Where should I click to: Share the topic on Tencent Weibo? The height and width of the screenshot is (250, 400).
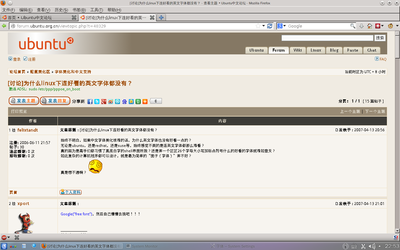tap(117, 101)
